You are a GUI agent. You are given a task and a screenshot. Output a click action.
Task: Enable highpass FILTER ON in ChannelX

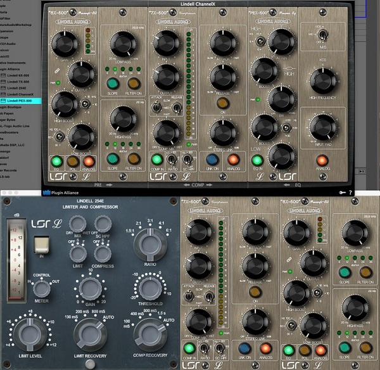coord(133,158)
